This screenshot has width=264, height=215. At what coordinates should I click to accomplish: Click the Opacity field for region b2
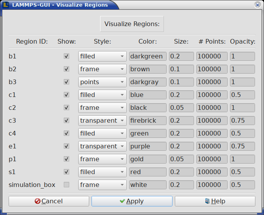[x=242, y=69]
